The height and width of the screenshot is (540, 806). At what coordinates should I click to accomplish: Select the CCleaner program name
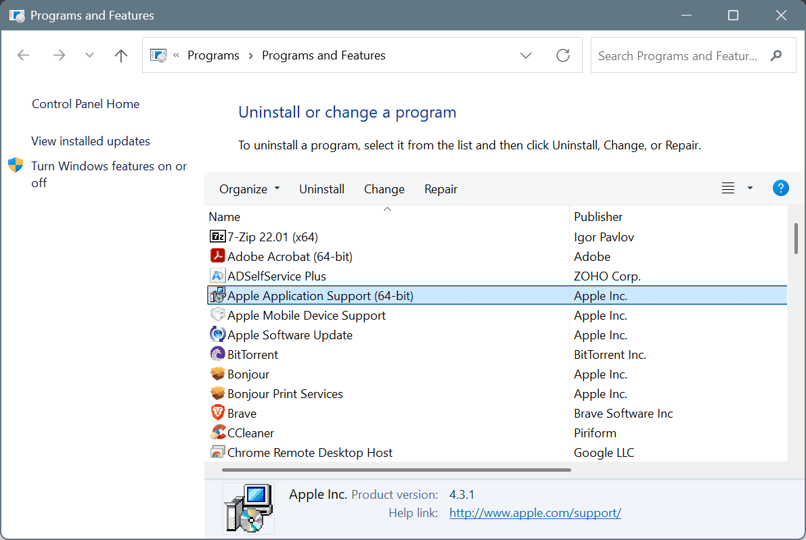(x=251, y=433)
